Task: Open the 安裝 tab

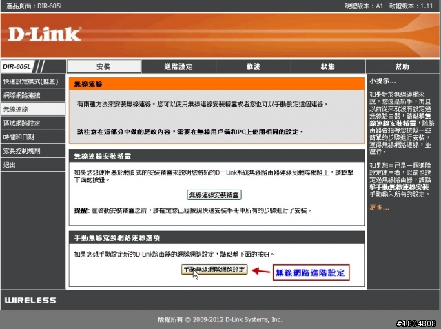Action: click(x=104, y=67)
